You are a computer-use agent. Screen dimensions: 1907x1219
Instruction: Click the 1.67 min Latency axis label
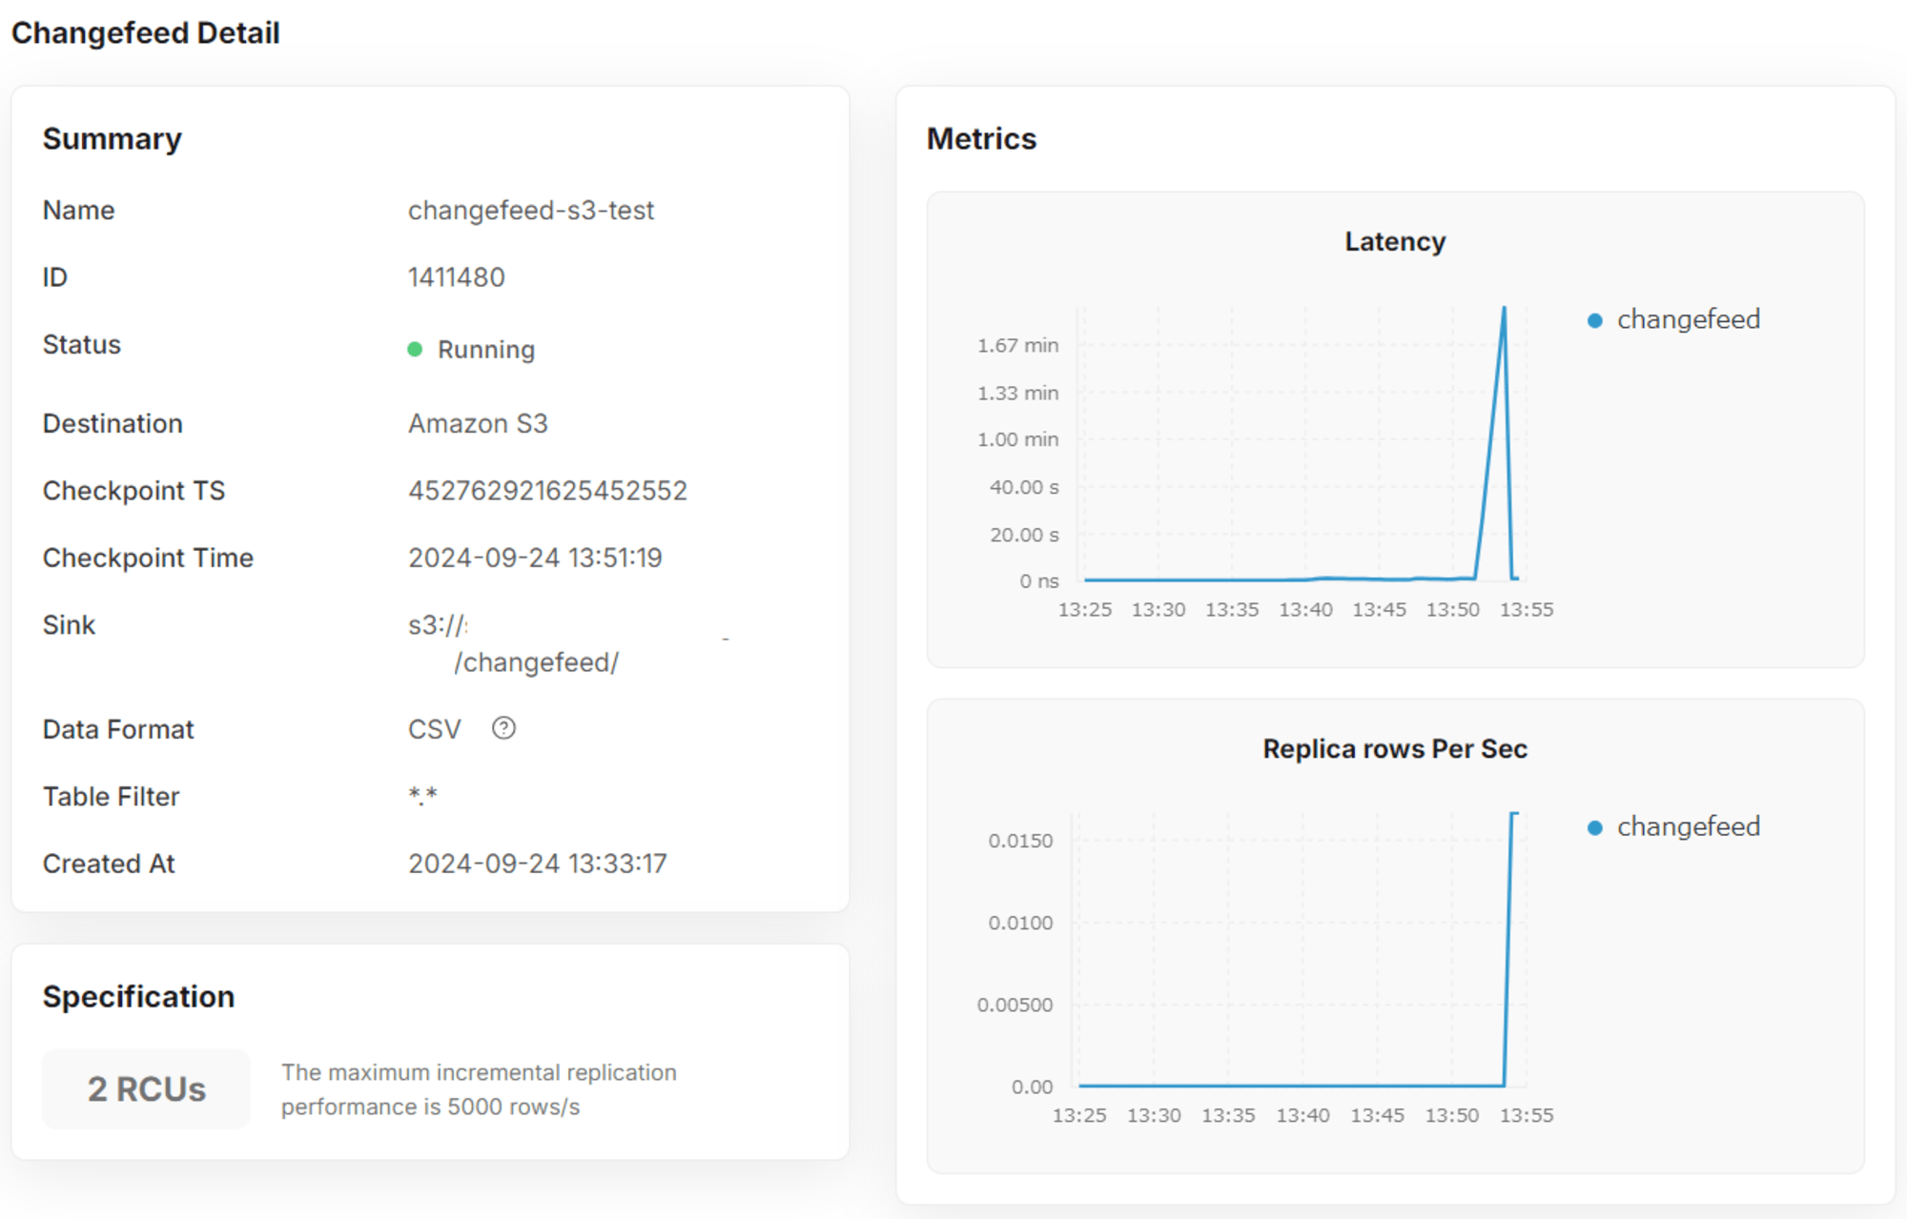1017,345
